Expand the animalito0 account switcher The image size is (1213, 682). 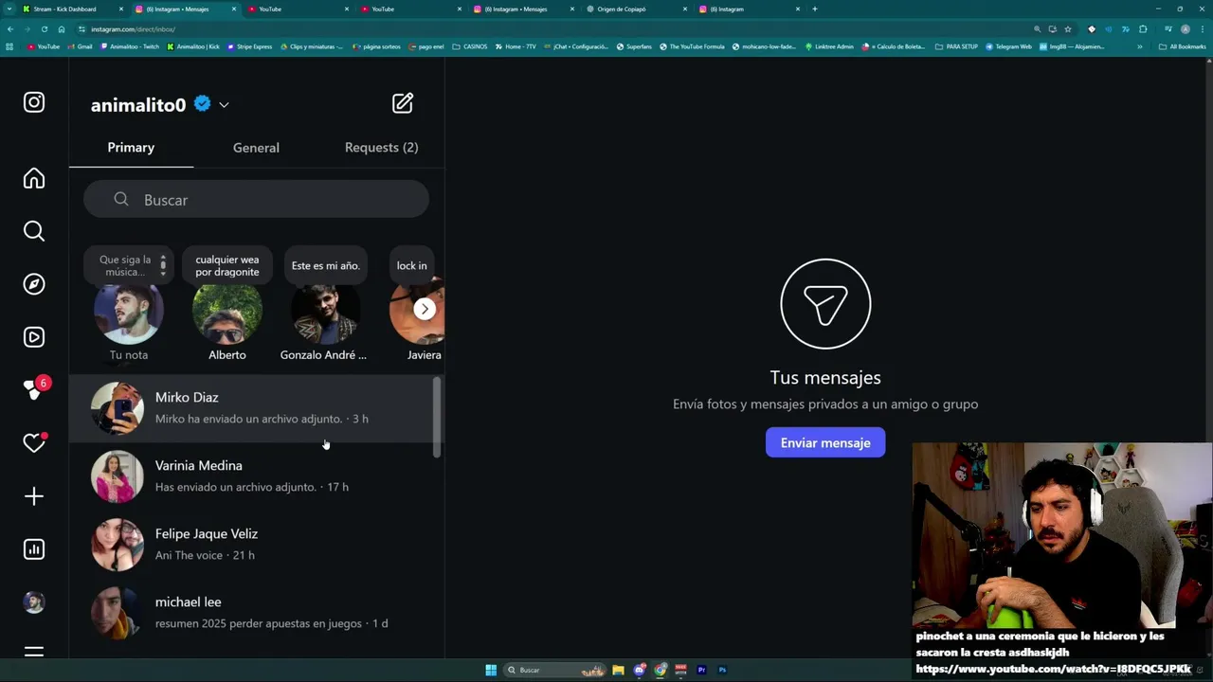[224, 105]
